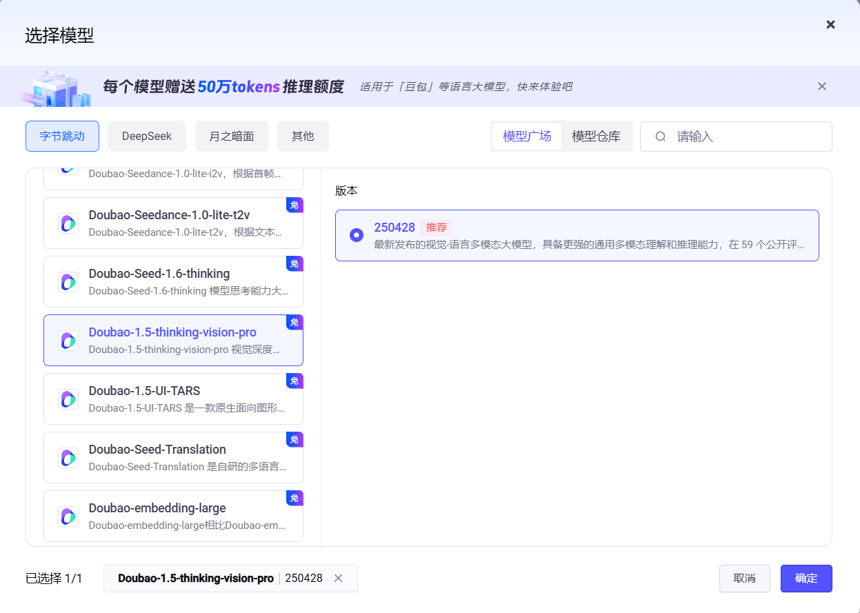Click the Doubao-1.5-UI-TARS 是一款原生面向图形 description text
860x613 pixels.
(x=186, y=408)
